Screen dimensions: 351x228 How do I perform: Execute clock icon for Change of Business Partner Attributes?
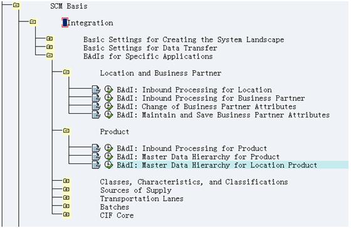(108, 106)
